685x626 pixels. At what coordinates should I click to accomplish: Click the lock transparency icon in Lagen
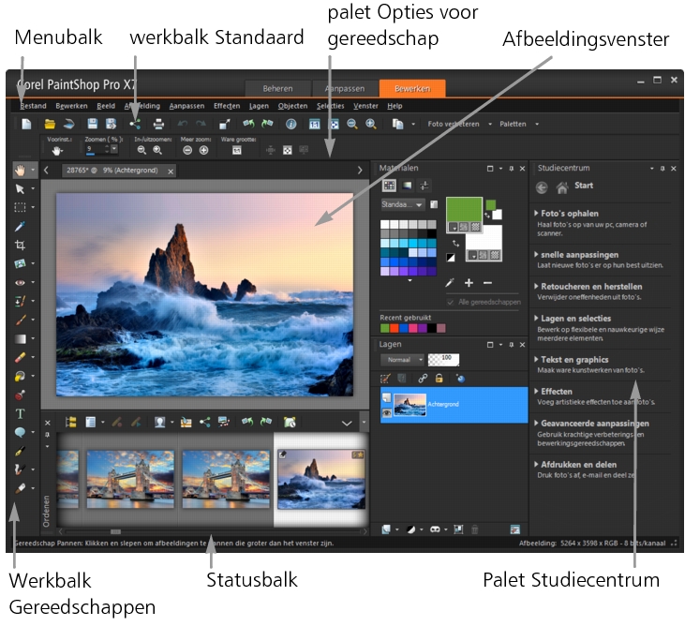[439, 379]
